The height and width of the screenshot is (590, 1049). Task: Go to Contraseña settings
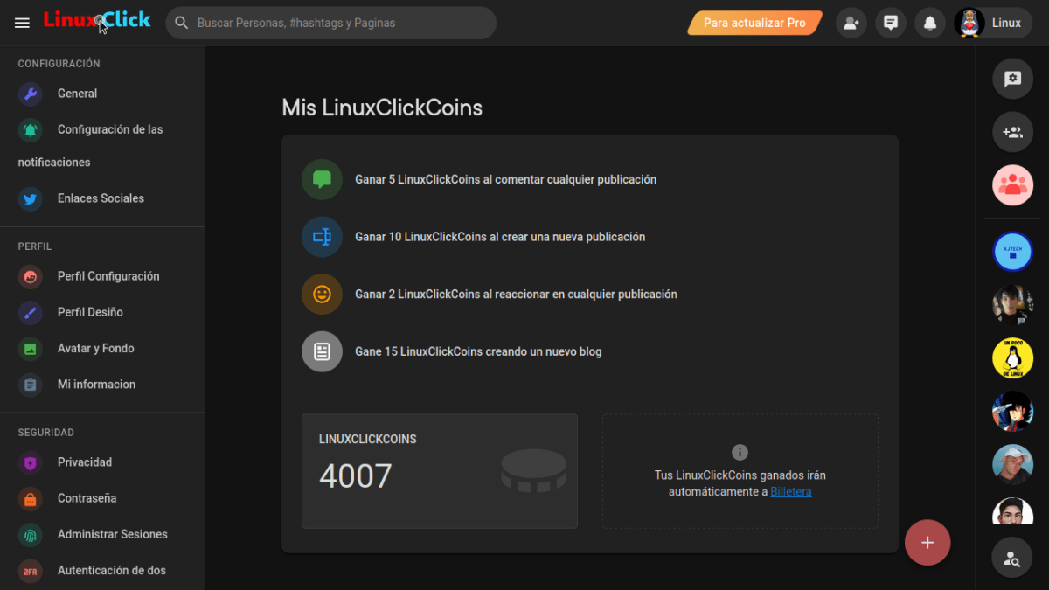pyautogui.click(x=87, y=498)
